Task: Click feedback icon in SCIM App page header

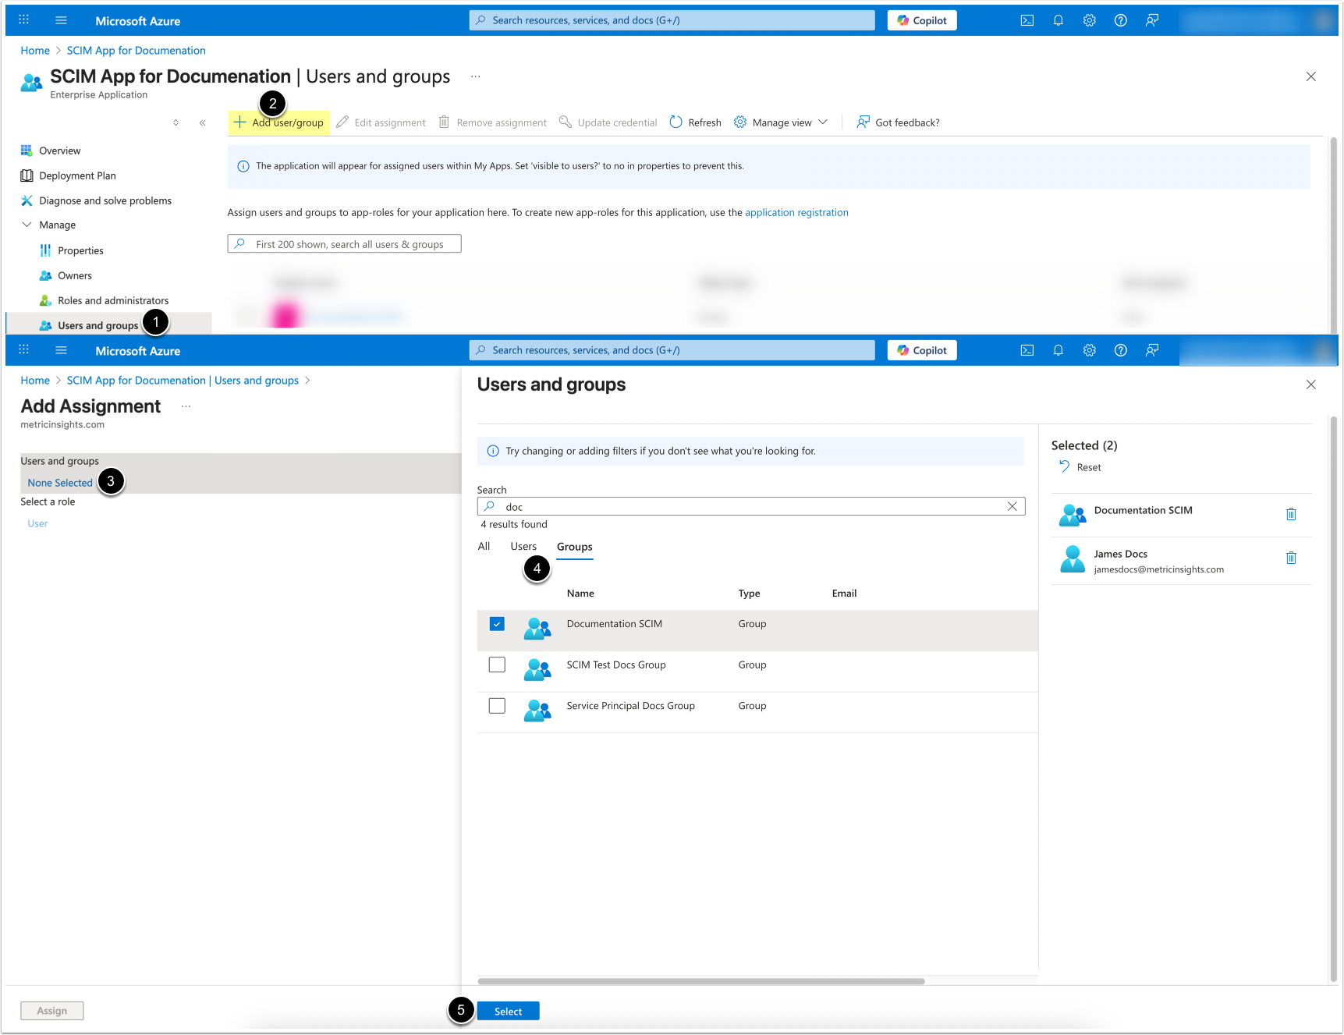Action: click(1152, 20)
